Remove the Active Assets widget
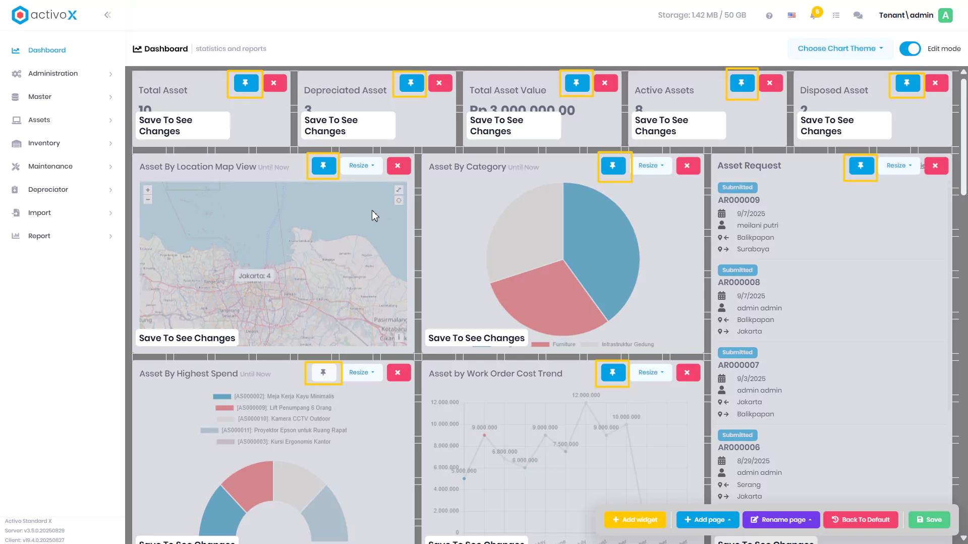Screen dimensions: 968x544 tap(770, 83)
